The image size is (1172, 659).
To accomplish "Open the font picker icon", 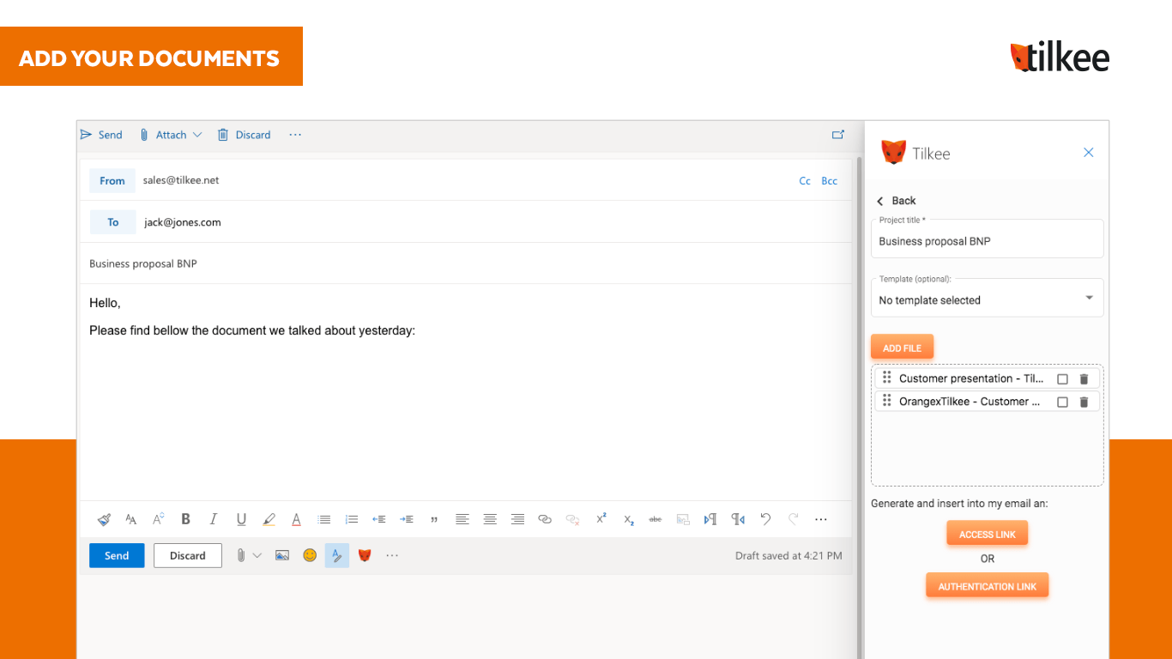I will pos(131,519).
